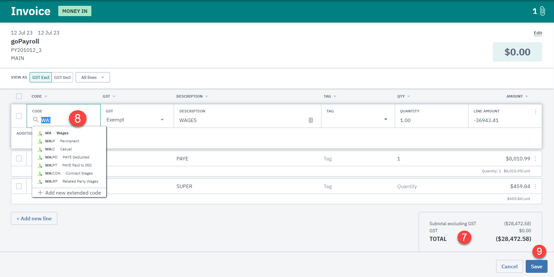Click the Save button

(536, 266)
